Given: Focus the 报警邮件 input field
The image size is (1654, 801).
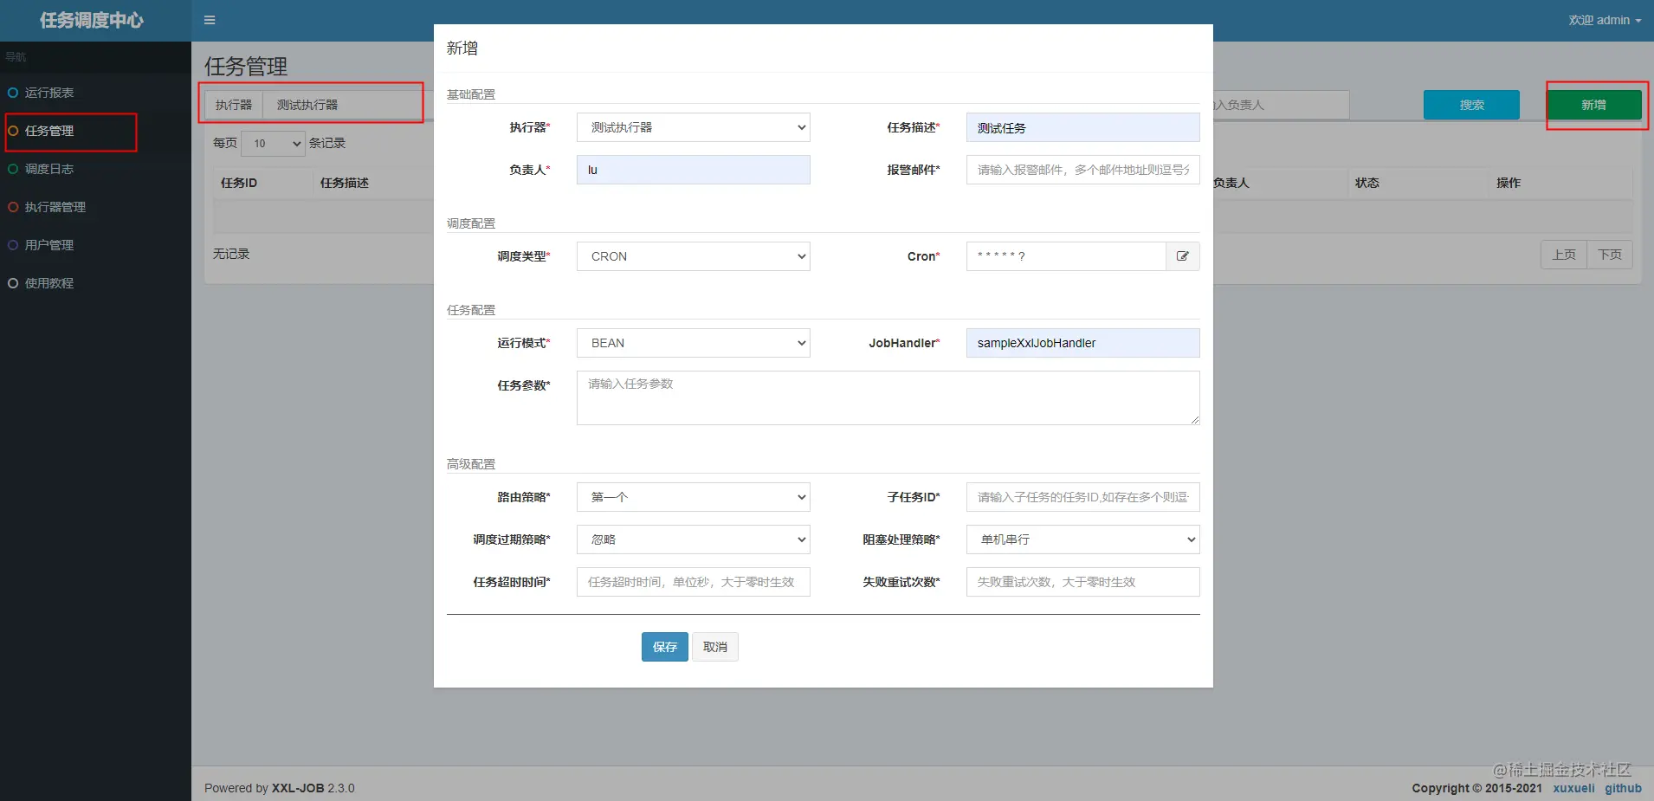Looking at the screenshot, I should [1083, 170].
